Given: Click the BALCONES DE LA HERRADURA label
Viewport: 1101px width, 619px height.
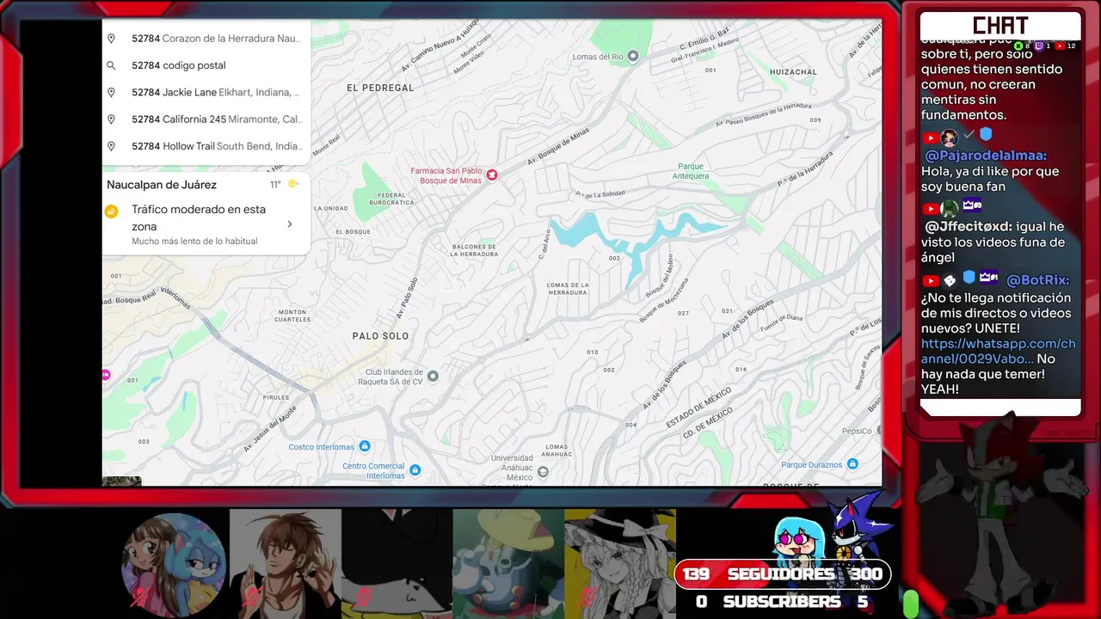Looking at the screenshot, I should pyautogui.click(x=475, y=250).
